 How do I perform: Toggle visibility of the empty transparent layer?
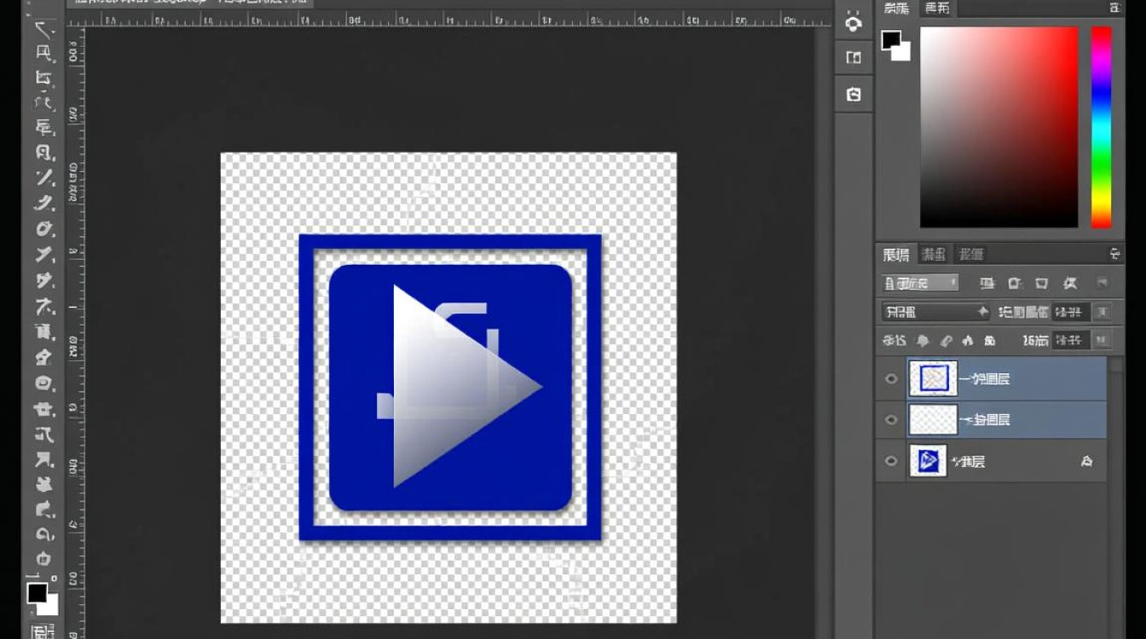click(891, 420)
